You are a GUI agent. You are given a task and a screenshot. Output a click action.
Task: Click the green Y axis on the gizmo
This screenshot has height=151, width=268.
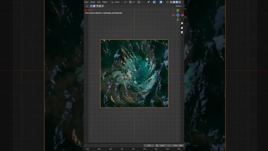178,10
